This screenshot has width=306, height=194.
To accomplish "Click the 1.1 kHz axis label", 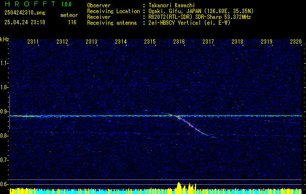I will click(x=4, y=63).
